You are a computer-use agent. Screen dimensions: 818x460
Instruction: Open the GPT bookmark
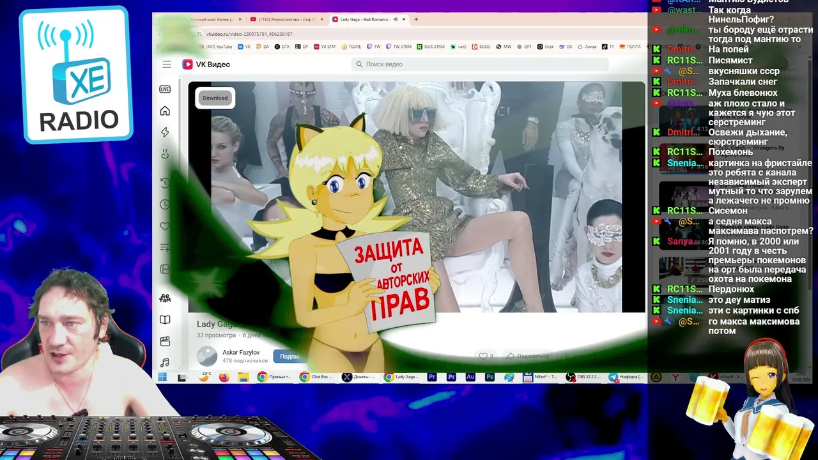(524, 47)
